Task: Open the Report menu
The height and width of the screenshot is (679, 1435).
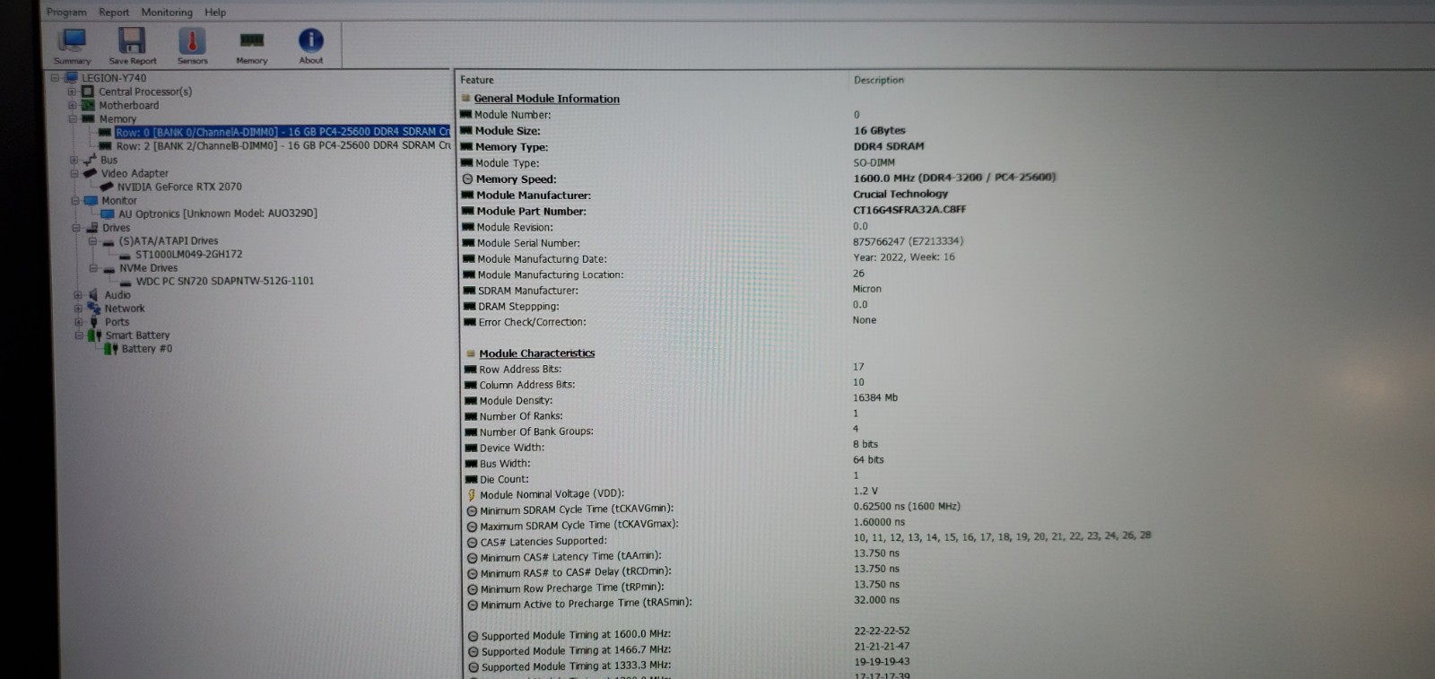Action: 114,13
